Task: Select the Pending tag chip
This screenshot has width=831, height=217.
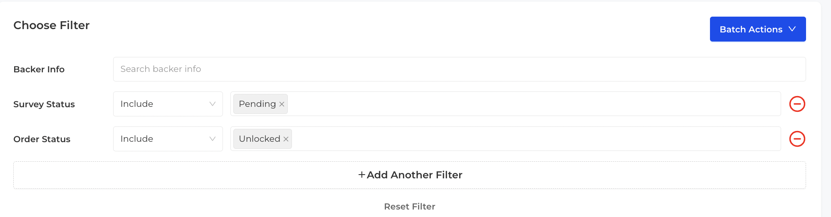Action: [x=257, y=104]
